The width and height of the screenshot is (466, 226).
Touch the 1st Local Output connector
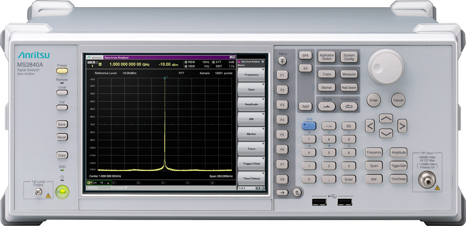click(x=38, y=192)
